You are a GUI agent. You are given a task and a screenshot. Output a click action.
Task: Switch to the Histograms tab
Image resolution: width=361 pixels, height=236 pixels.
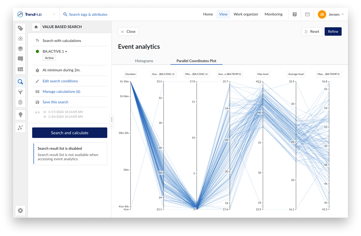coord(144,61)
